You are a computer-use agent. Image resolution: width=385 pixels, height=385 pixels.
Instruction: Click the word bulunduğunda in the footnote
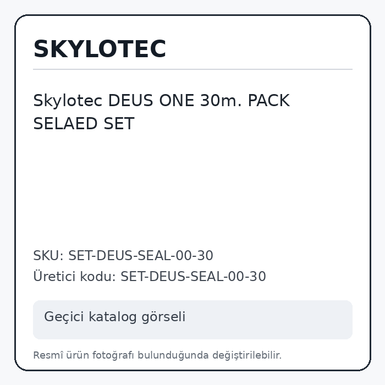pos(173,355)
